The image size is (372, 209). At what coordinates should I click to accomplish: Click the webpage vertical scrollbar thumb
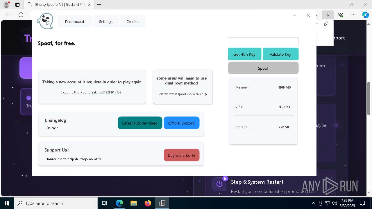[x=369, y=99]
